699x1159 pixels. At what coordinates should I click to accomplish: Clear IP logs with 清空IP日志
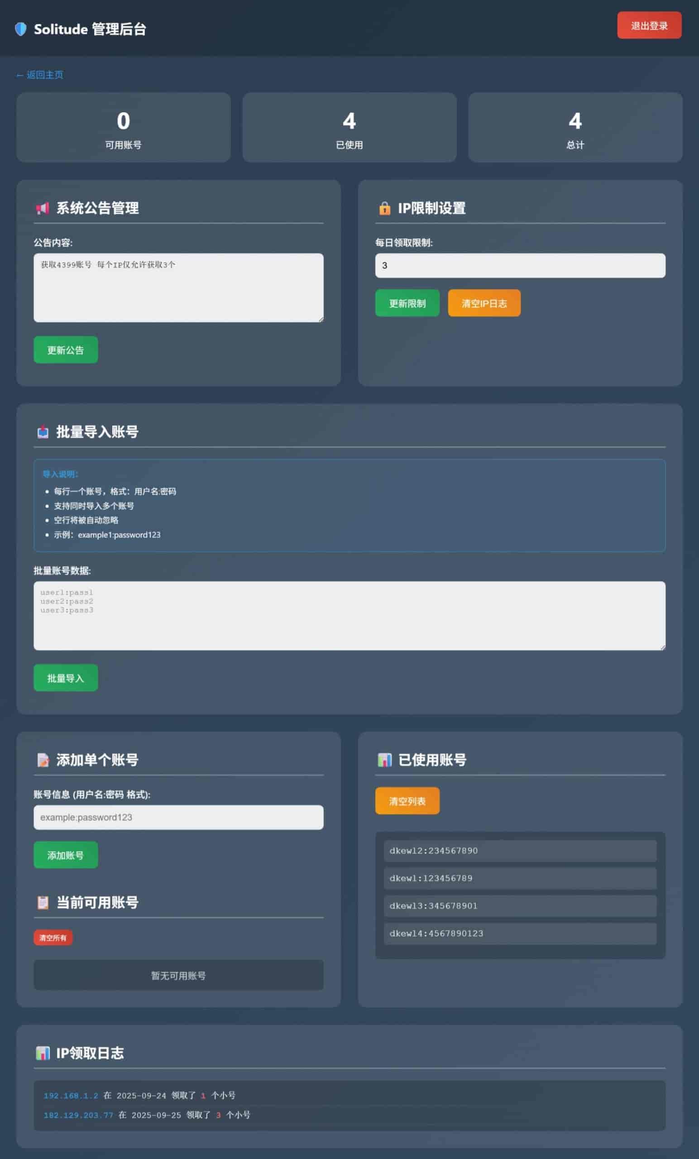click(x=484, y=303)
